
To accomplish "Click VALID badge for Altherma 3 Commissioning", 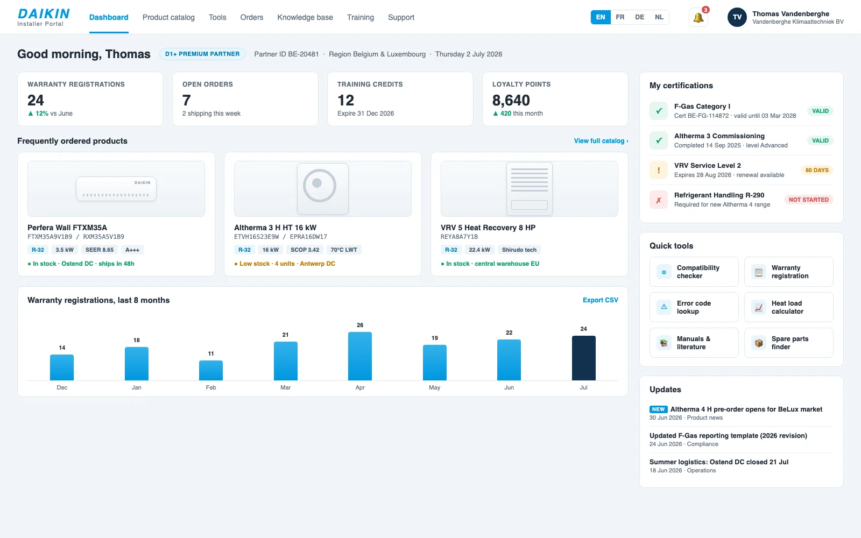I will pyautogui.click(x=820, y=140).
